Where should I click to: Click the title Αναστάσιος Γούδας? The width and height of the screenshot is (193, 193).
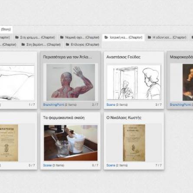123,57
